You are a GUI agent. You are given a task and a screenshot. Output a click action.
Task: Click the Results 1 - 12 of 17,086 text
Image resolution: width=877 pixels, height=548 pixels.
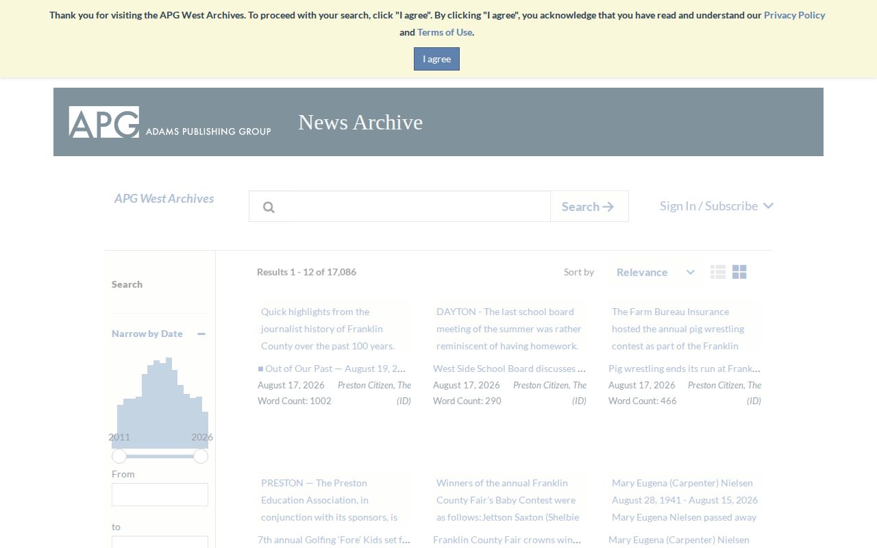306,272
